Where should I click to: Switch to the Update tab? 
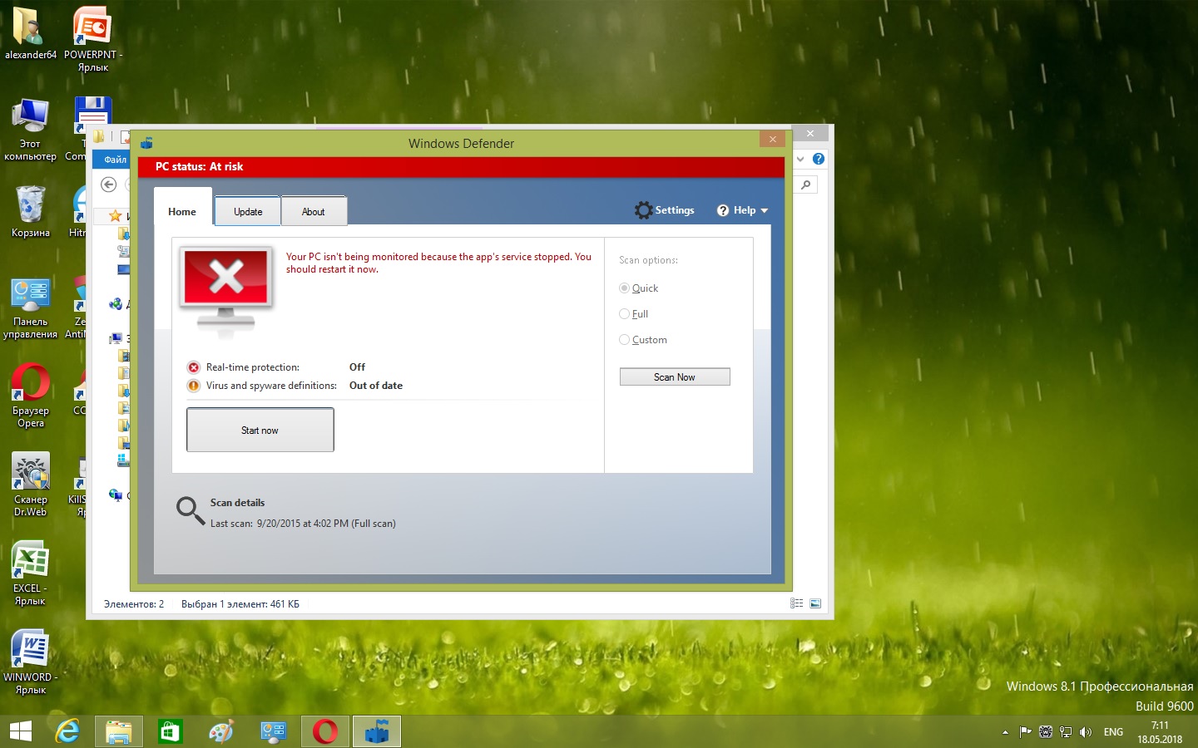(x=248, y=211)
